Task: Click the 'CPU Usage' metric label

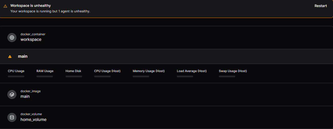Action: point(16,71)
